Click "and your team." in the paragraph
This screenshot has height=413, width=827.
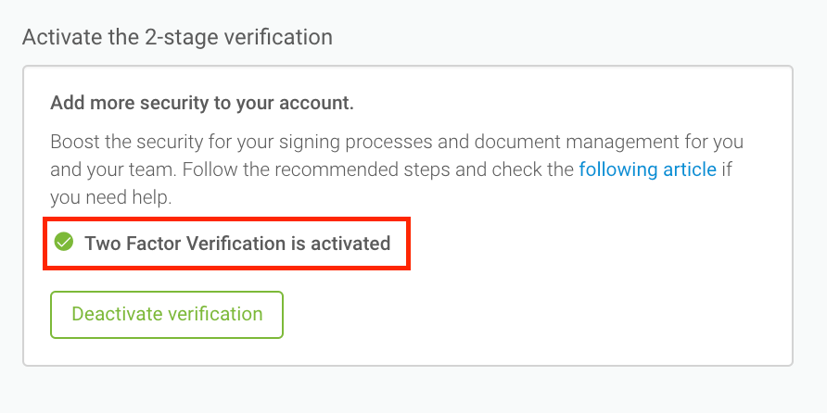[105, 170]
